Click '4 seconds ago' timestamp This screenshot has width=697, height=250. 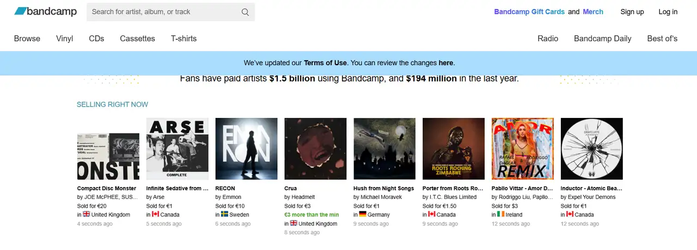(95, 223)
